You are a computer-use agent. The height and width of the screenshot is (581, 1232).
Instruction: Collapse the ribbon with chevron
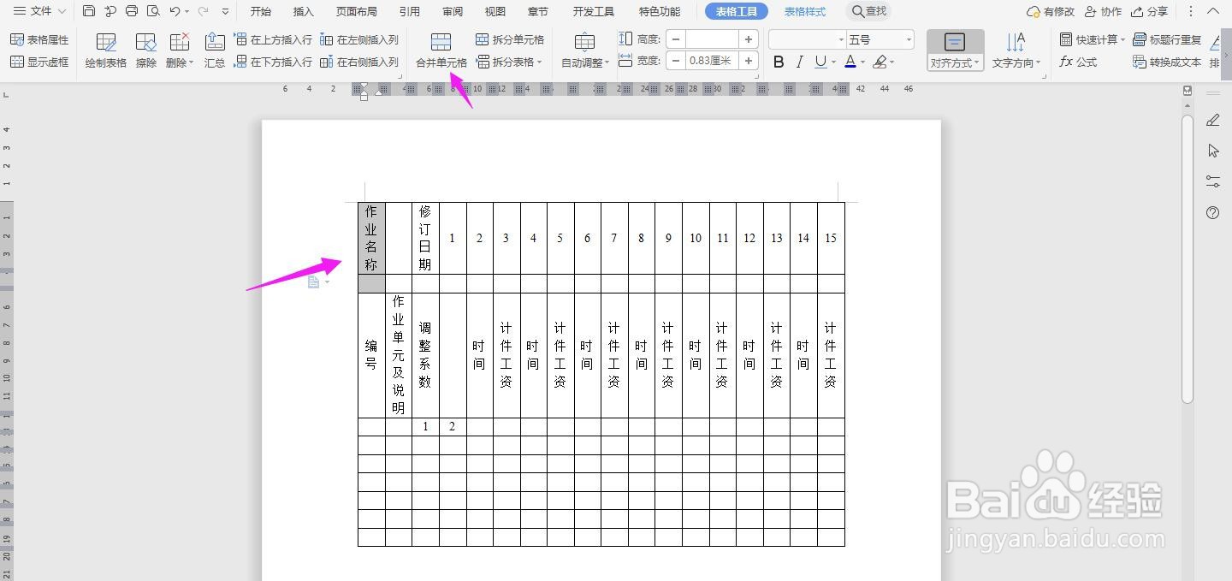1213,11
